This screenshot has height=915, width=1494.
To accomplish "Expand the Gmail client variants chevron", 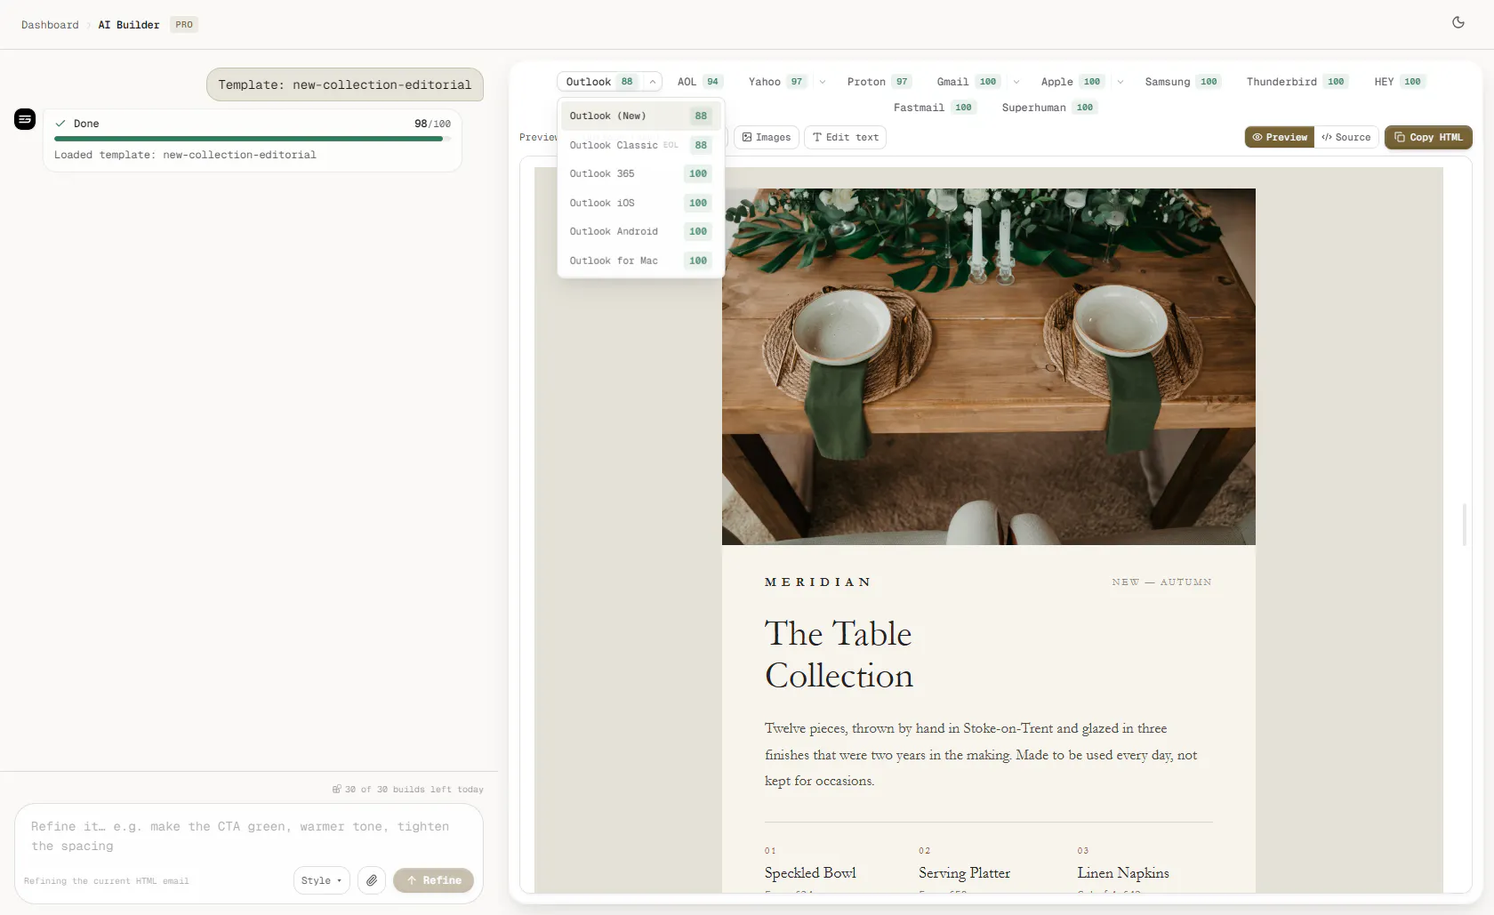I will (x=1016, y=82).
